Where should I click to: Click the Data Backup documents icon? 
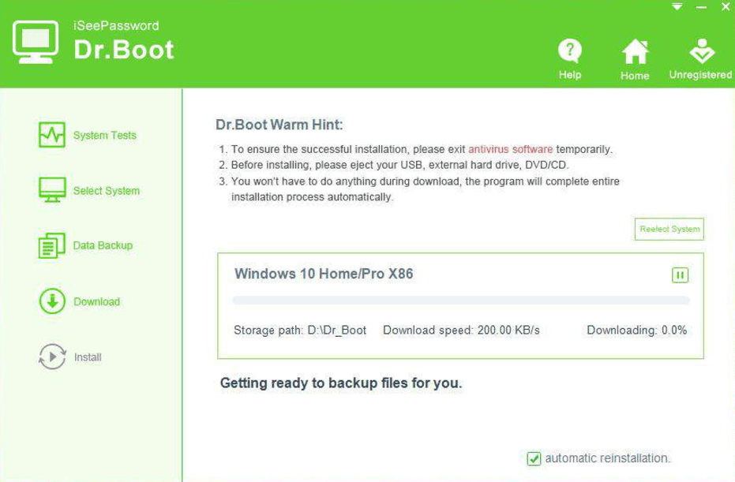[x=52, y=245]
